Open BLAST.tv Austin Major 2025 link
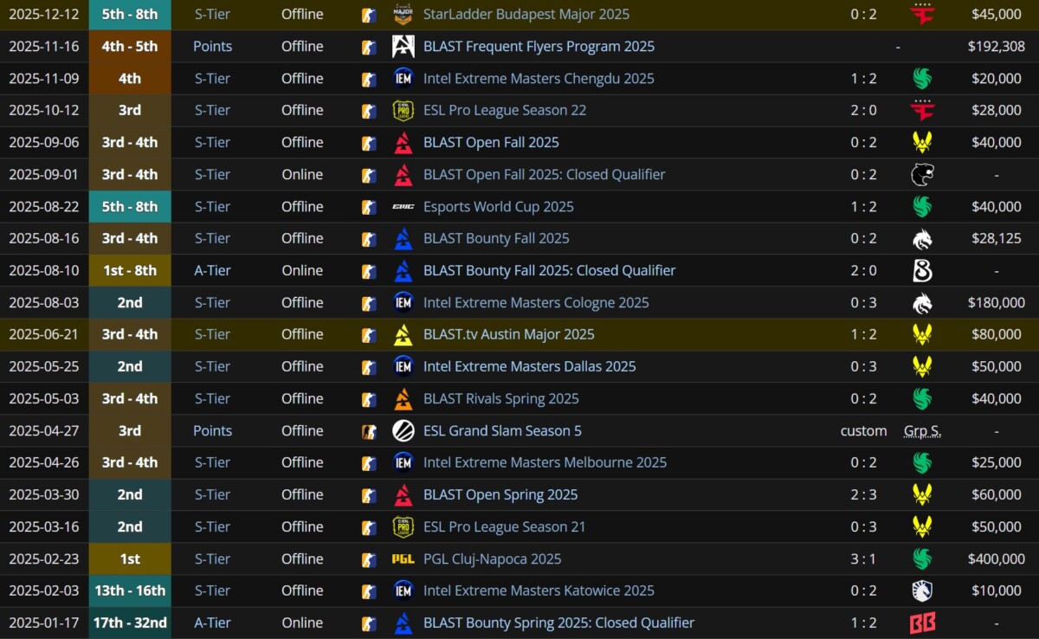 [508, 335]
